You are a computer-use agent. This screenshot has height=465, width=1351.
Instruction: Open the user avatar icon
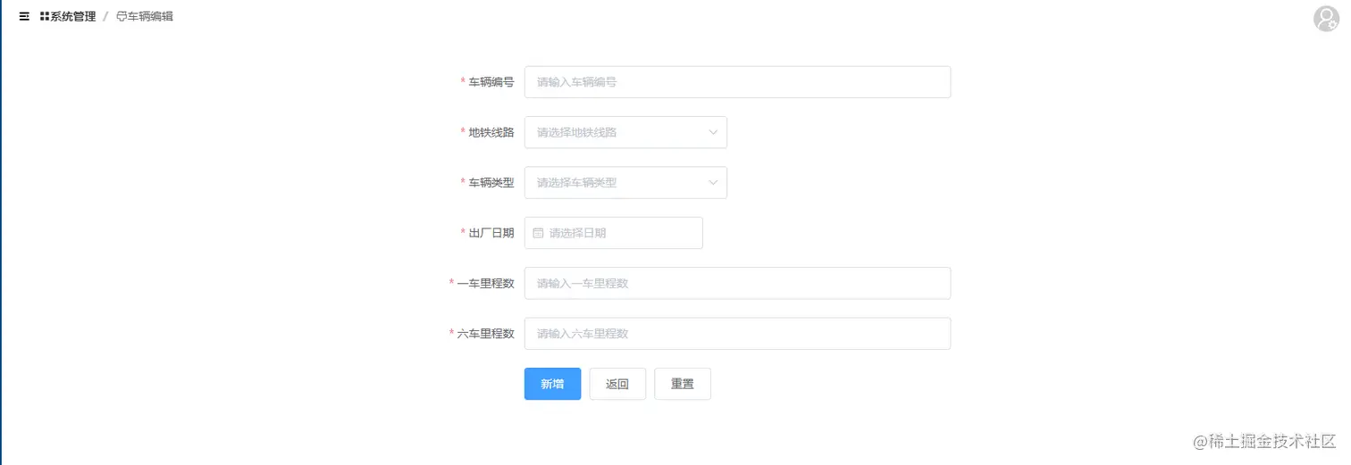[1326, 18]
